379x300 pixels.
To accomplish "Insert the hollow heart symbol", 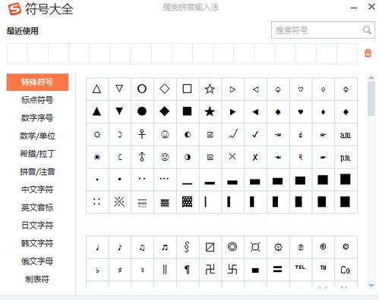I will tap(301, 89).
